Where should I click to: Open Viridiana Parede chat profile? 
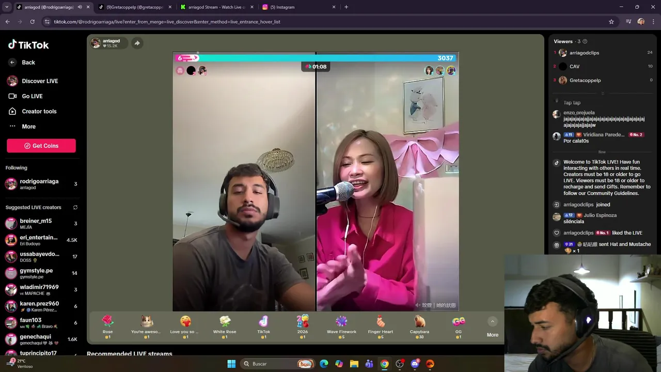tap(604, 134)
